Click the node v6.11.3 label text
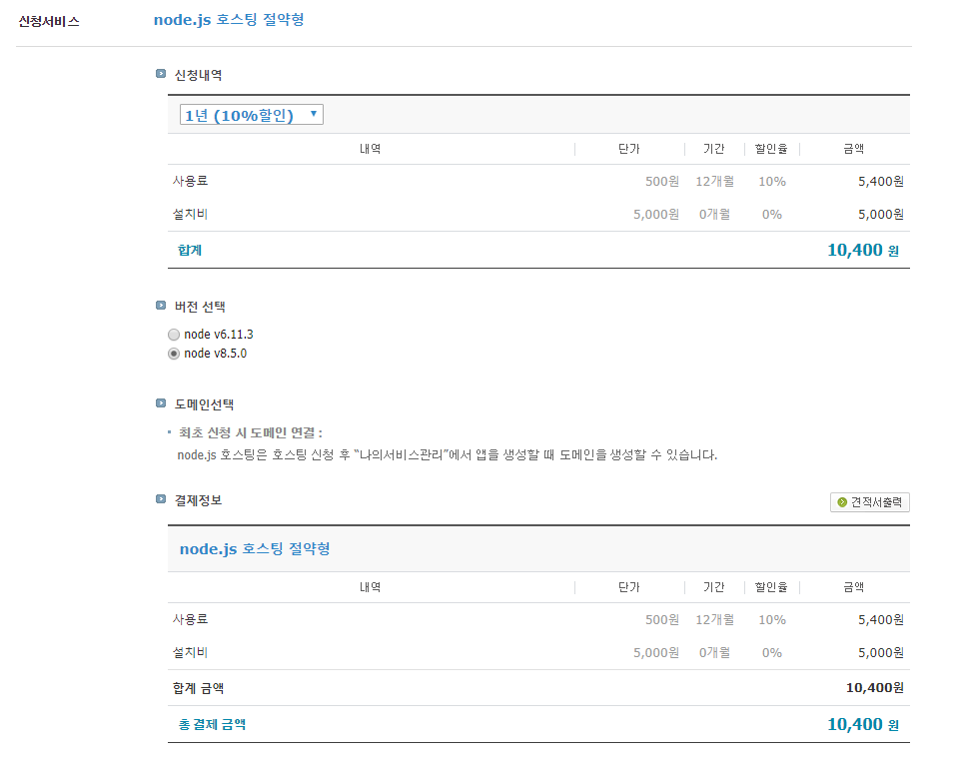This screenshot has width=957, height=765. pyautogui.click(x=212, y=335)
